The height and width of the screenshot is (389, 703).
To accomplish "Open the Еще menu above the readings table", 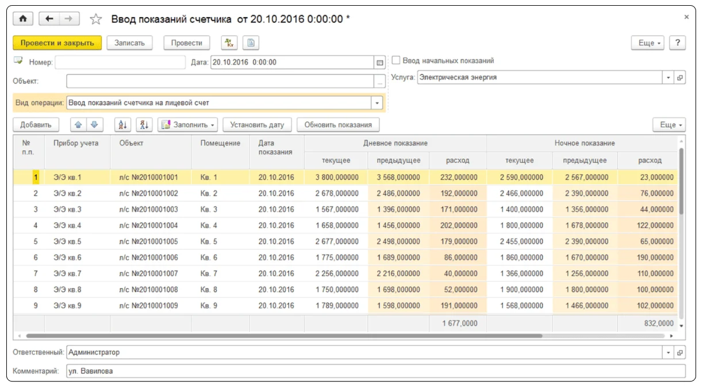I will coord(669,124).
